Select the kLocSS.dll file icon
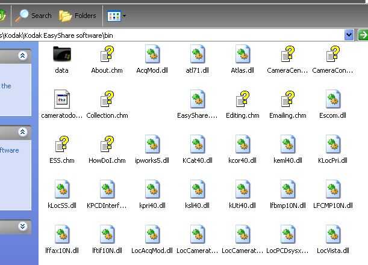 (x=61, y=189)
